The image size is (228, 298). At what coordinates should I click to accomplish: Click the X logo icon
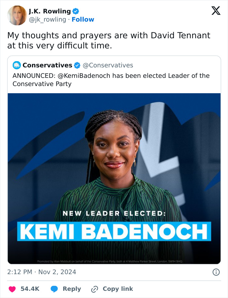(216, 11)
